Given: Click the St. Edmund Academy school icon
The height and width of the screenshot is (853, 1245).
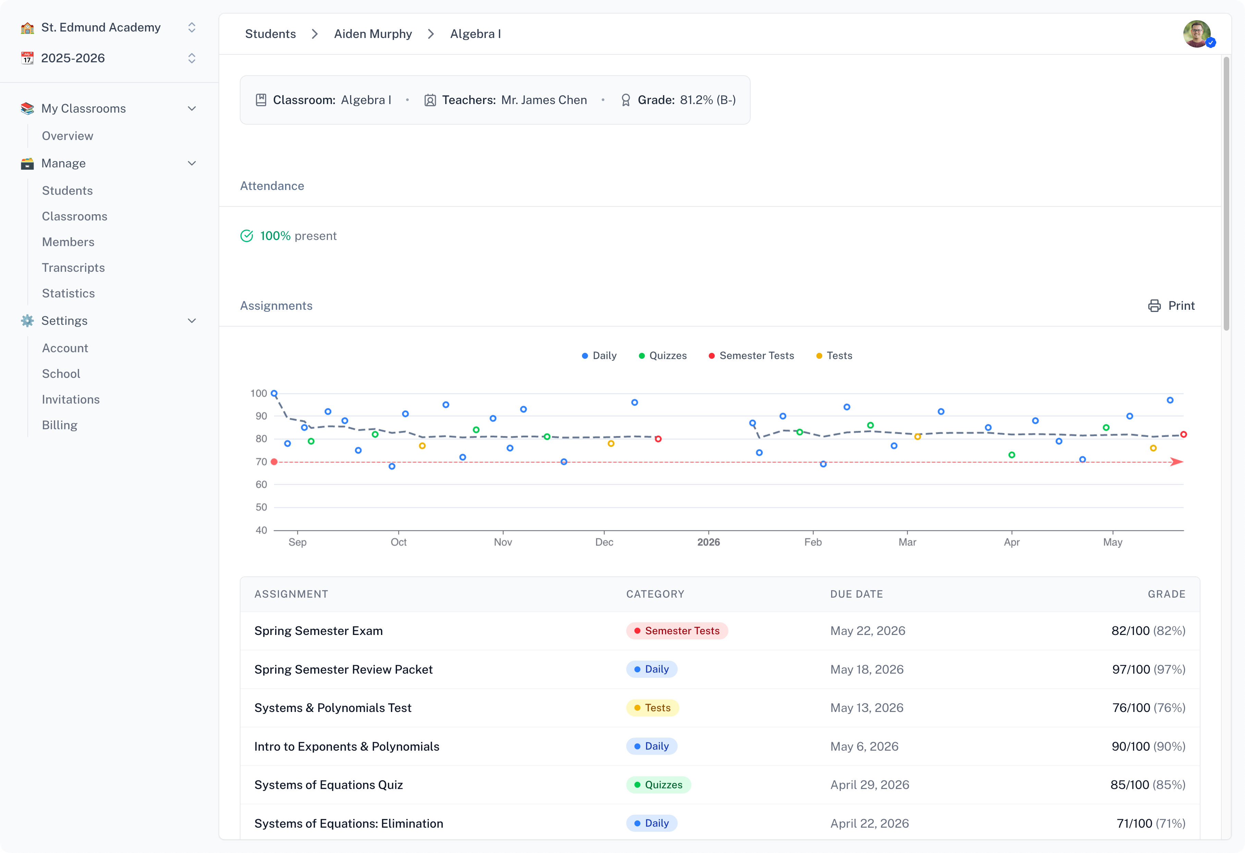Looking at the screenshot, I should 27,27.
